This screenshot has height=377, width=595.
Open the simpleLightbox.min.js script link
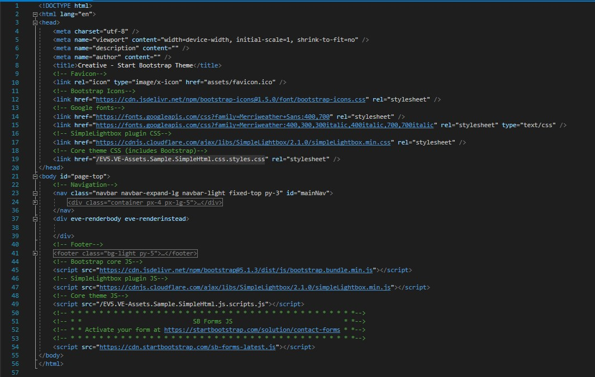pyautogui.click(x=245, y=287)
